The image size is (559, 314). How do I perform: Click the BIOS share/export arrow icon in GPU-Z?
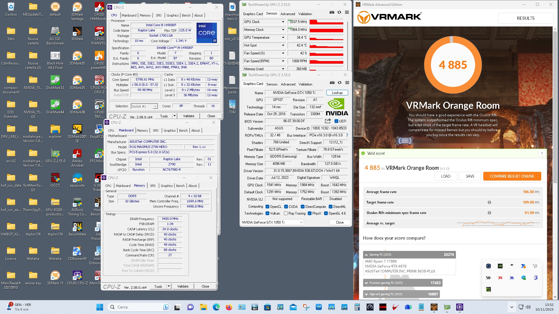tap(328, 121)
